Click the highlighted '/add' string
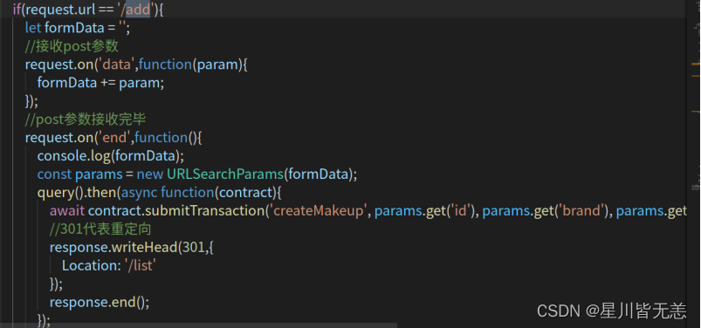The image size is (701, 328). [138, 10]
